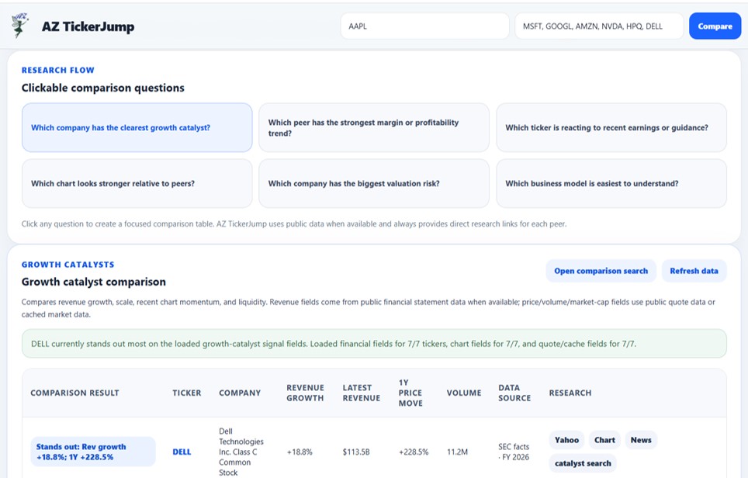Image resolution: width=748 pixels, height=478 pixels.
Task: Click the 'Click any question to create' hint text
Action: (294, 223)
